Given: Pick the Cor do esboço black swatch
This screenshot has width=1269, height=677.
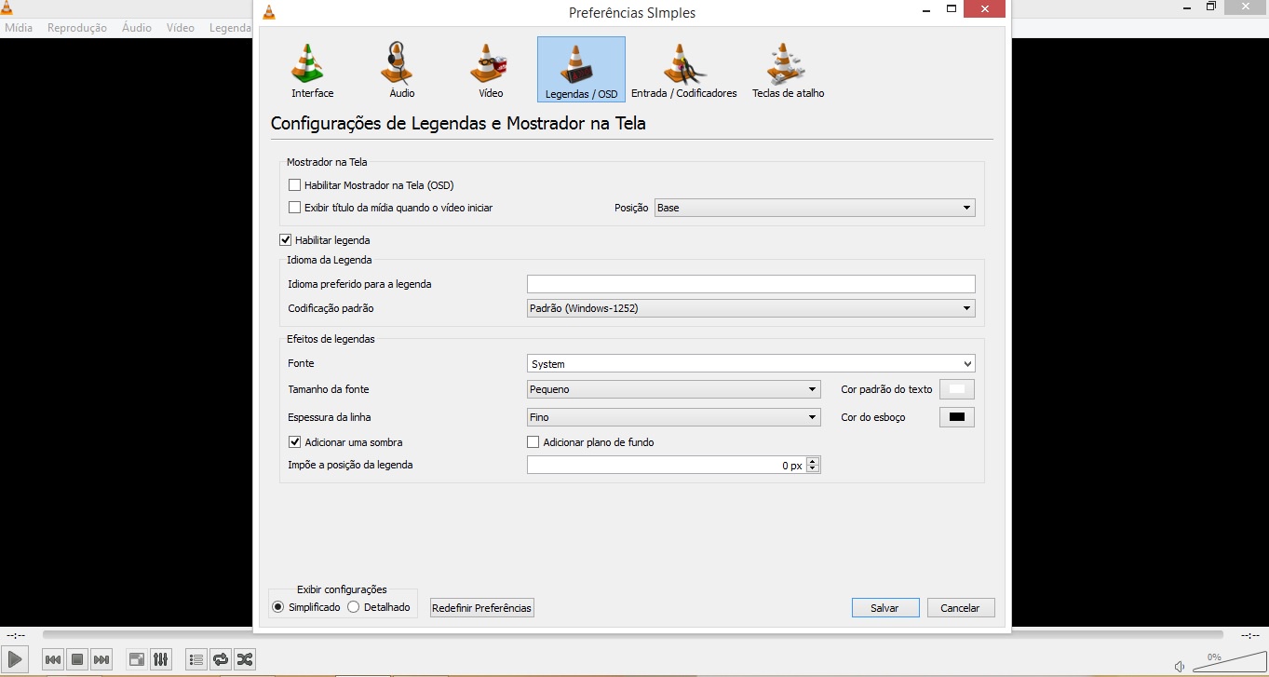Looking at the screenshot, I should [956, 417].
